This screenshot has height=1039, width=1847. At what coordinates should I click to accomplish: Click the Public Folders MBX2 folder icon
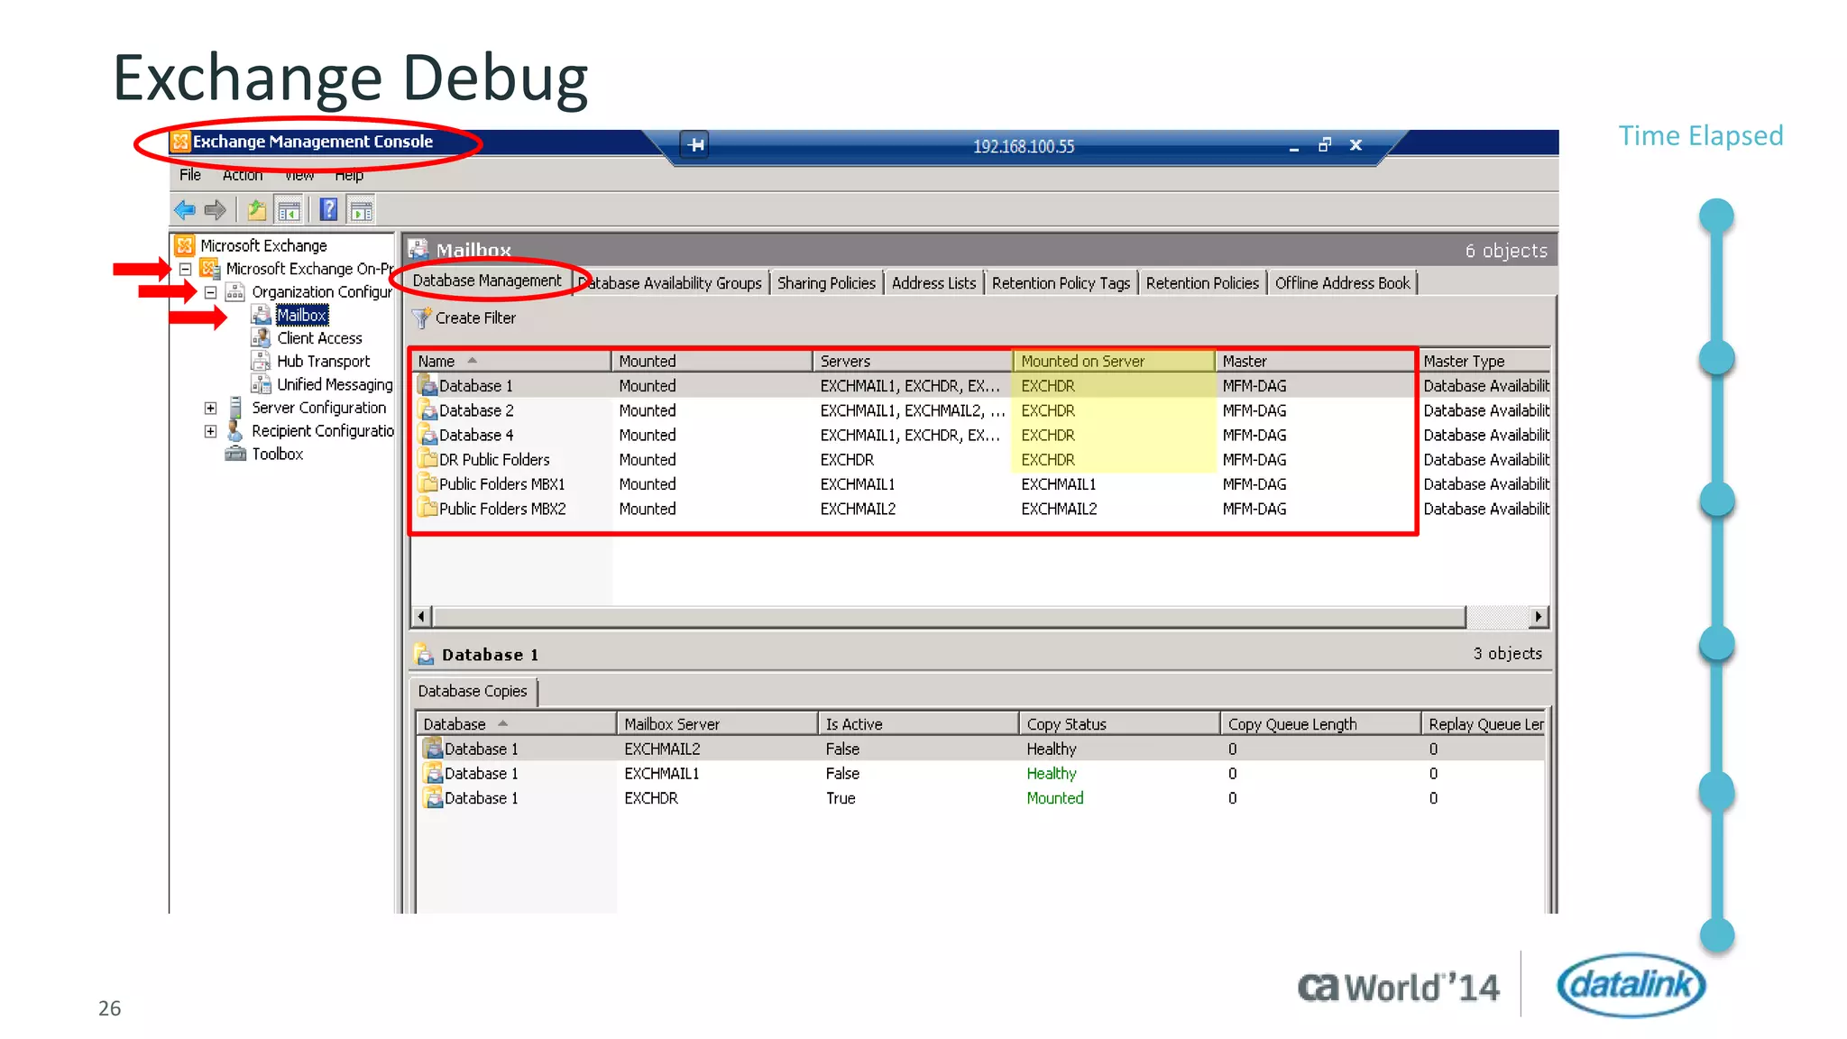click(x=427, y=509)
